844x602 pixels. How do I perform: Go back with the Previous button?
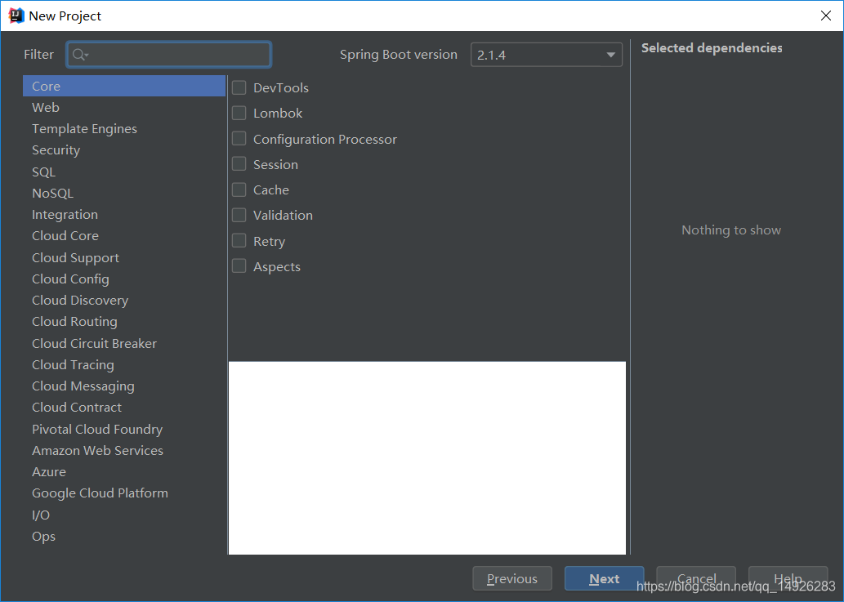pos(512,578)
